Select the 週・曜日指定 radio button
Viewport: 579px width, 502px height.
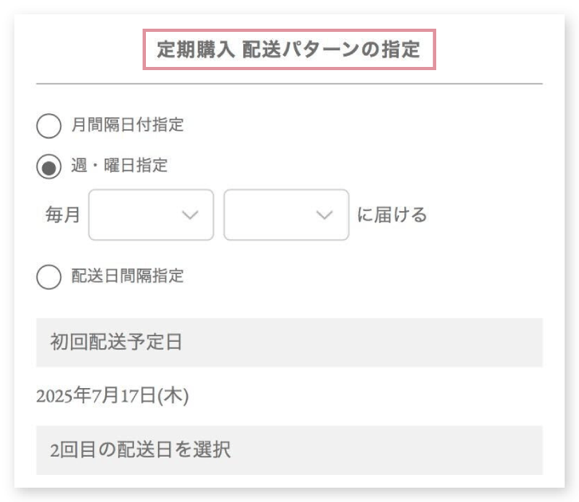pos(49,167)
